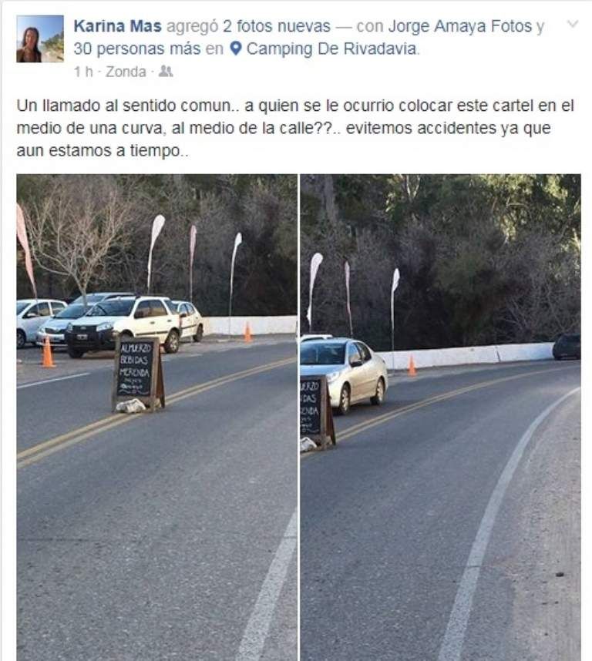Click the location pin icon
The image size is (592, 661).
click(236, 49)
